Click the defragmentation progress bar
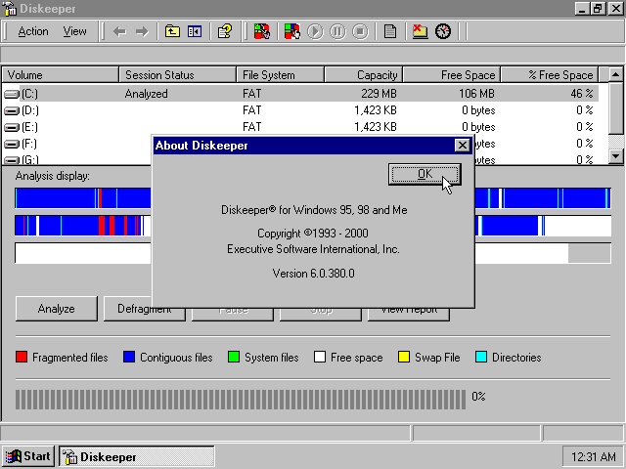Screen dimensions: 626x469 (241, 400)
